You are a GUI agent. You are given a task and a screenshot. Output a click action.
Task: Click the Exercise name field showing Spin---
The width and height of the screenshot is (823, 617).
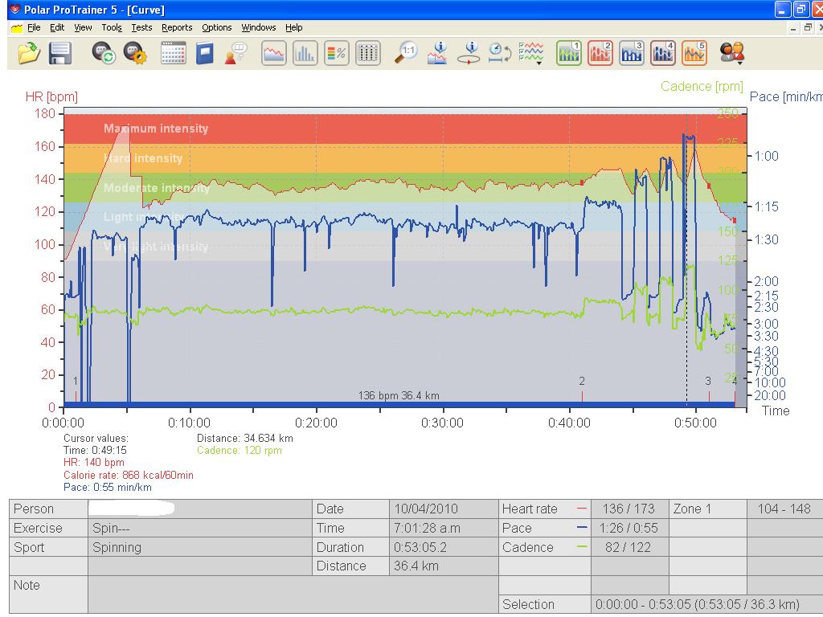[199, 529]
